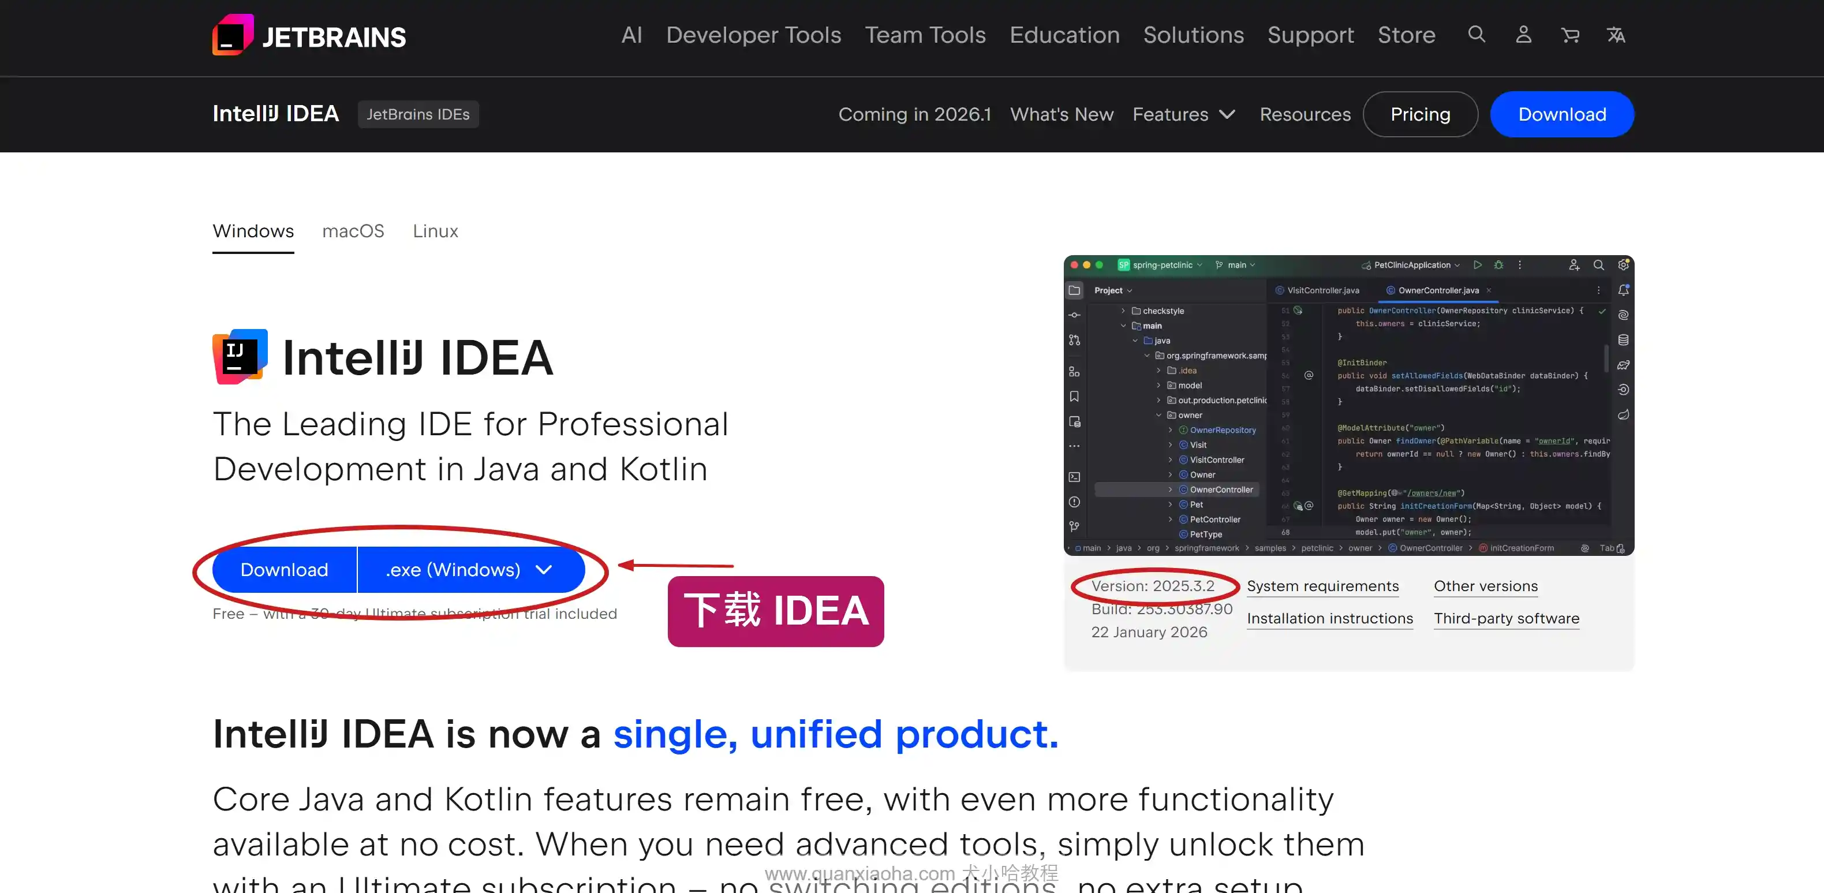This screenshot has width=1824, height=893.
Task: Open the Developer Tools menu
Action: 753,35
